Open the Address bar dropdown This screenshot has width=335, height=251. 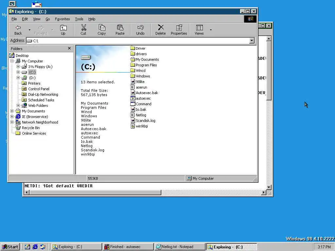click(x=252, y=41)
